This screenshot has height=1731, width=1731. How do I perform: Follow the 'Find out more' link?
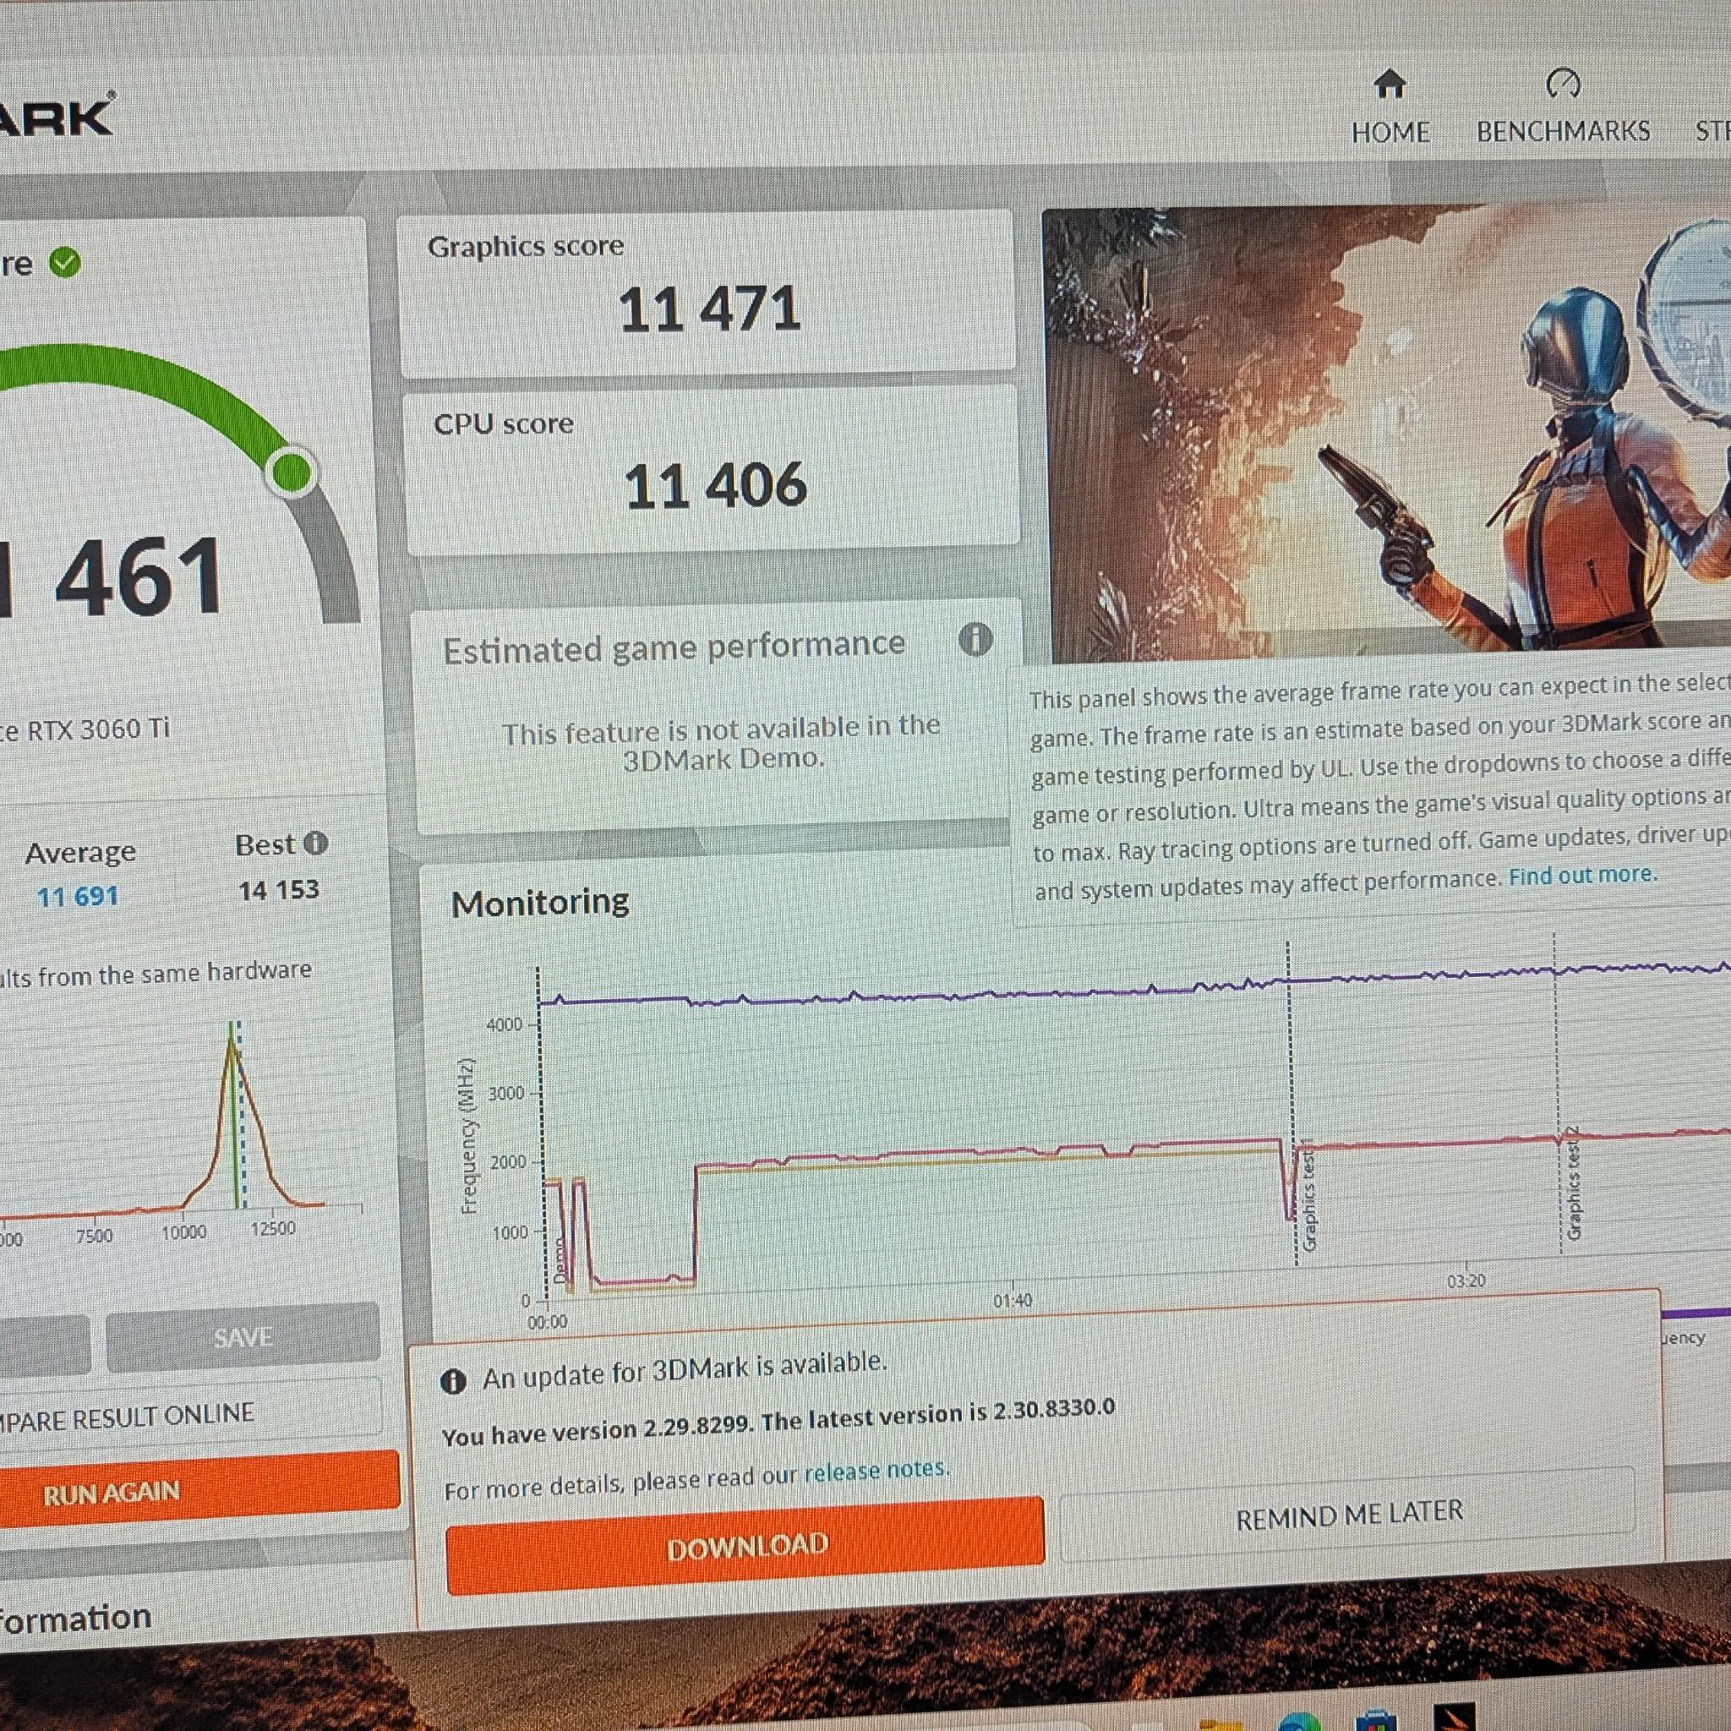click(x=1582, y=875)
